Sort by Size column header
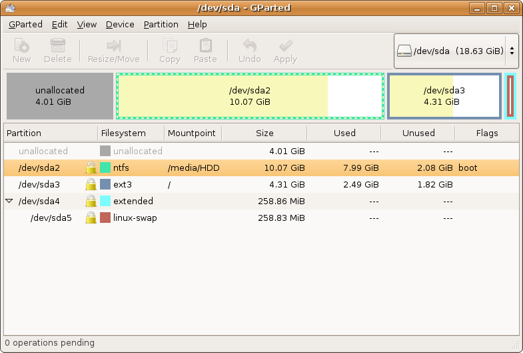 coord(264,133)
